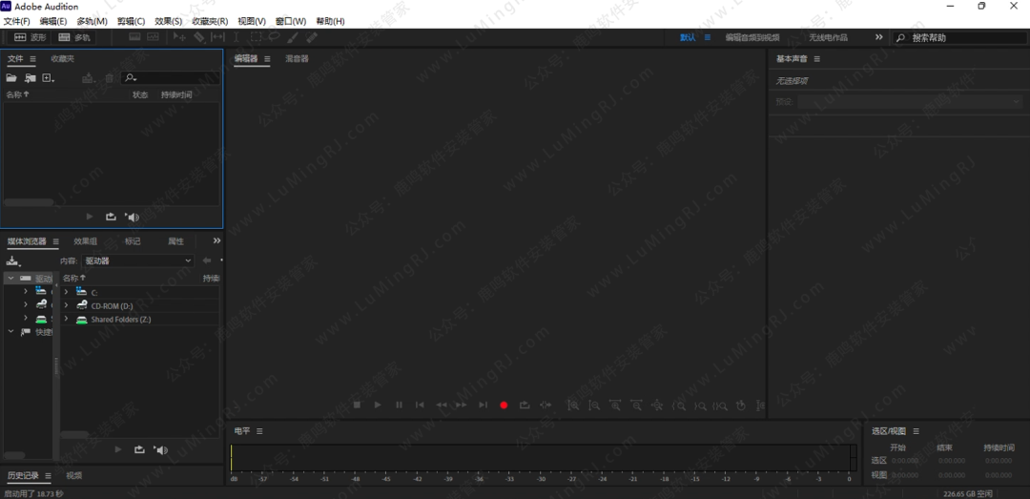Image resolution: width=1030 pixels, height=499 pixels.
Task: Switch to the 混音器 tab
Action: coord(297,59)
